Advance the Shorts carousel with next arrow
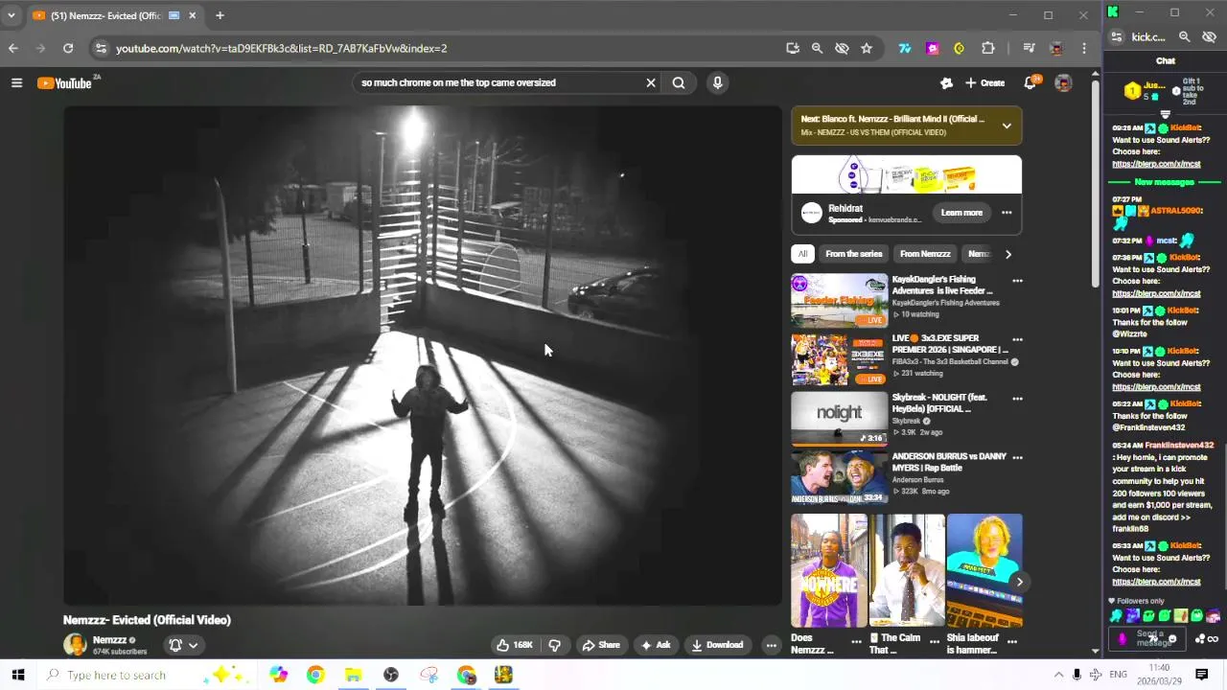1227x690 pixels. point(1019,582)
